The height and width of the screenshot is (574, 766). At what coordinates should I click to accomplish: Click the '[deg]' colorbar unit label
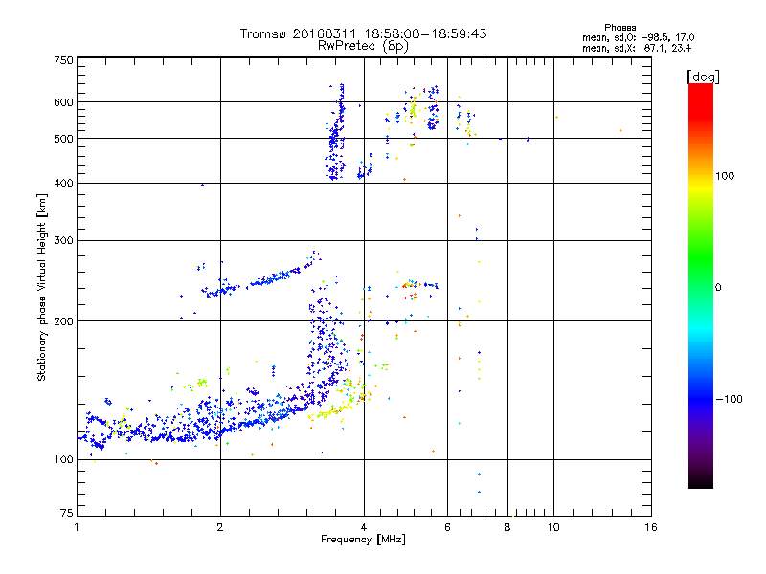[703, 77]
